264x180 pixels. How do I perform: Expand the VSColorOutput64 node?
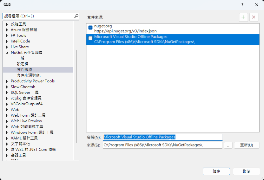7,104
